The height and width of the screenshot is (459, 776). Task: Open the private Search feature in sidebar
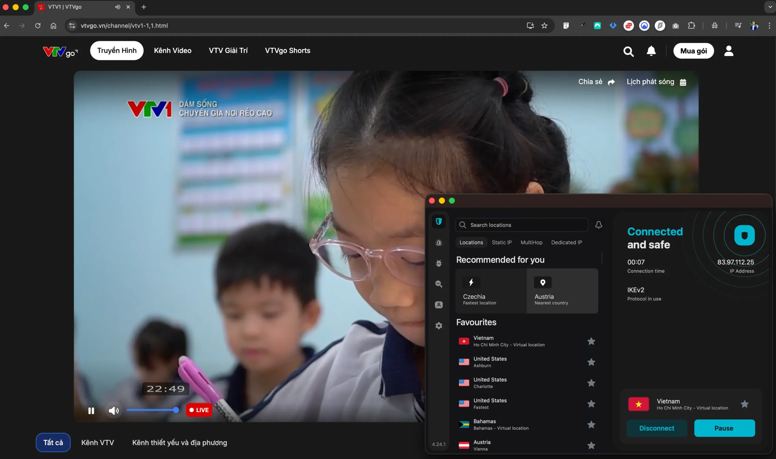(439, 284)
